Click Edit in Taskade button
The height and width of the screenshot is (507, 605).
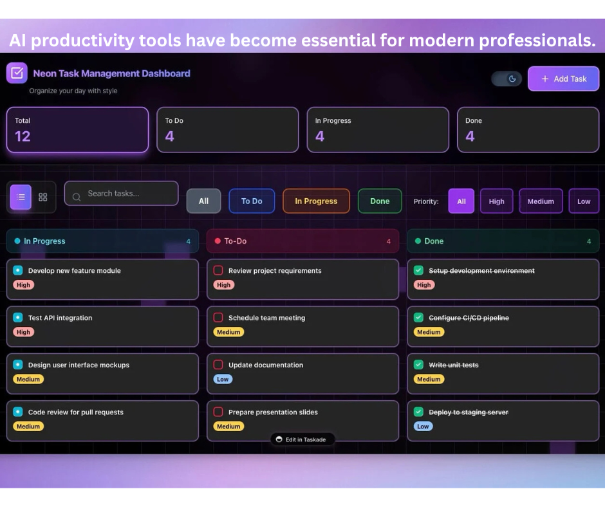(x=302, y=439)
